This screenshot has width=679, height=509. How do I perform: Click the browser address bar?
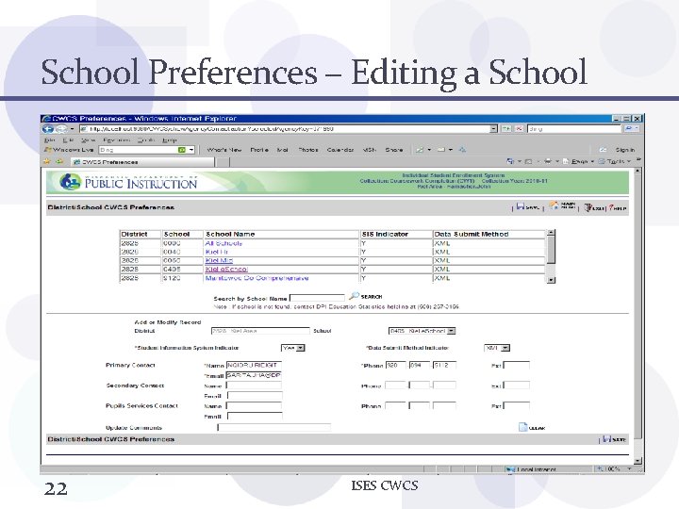click(x=285, y=129)
